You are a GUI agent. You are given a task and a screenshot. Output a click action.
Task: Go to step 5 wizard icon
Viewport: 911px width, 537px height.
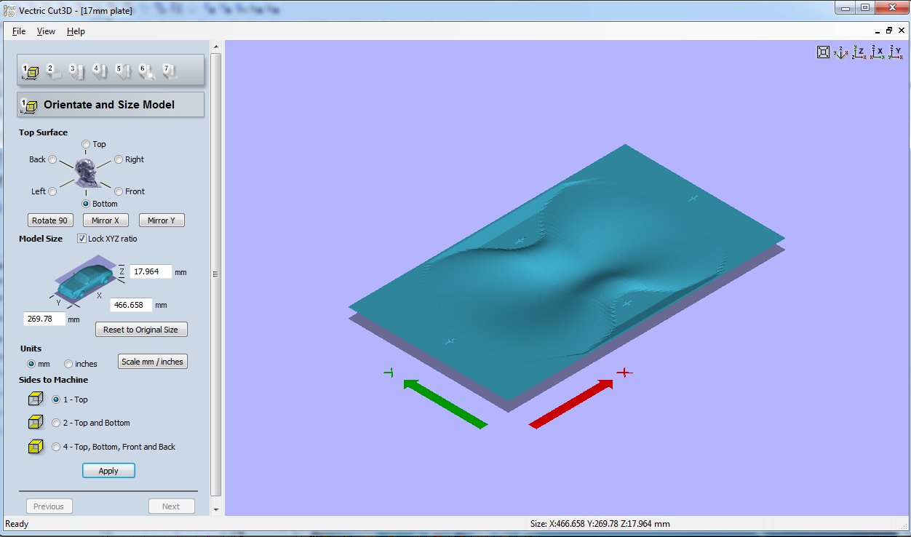point(123,71)
